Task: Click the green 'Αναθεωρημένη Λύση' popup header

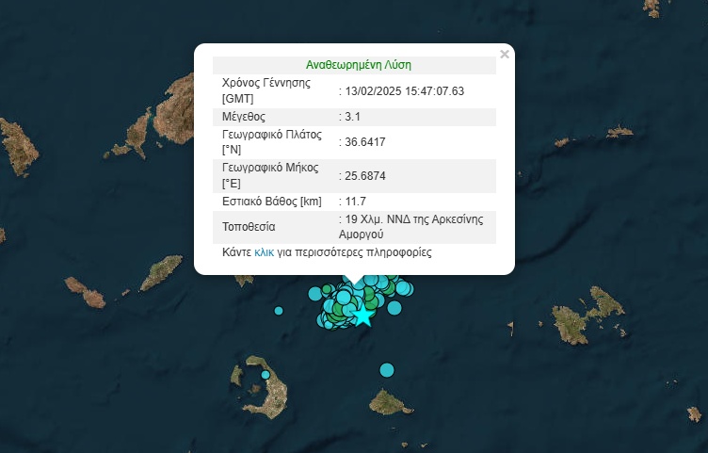Action: point(358,66)
